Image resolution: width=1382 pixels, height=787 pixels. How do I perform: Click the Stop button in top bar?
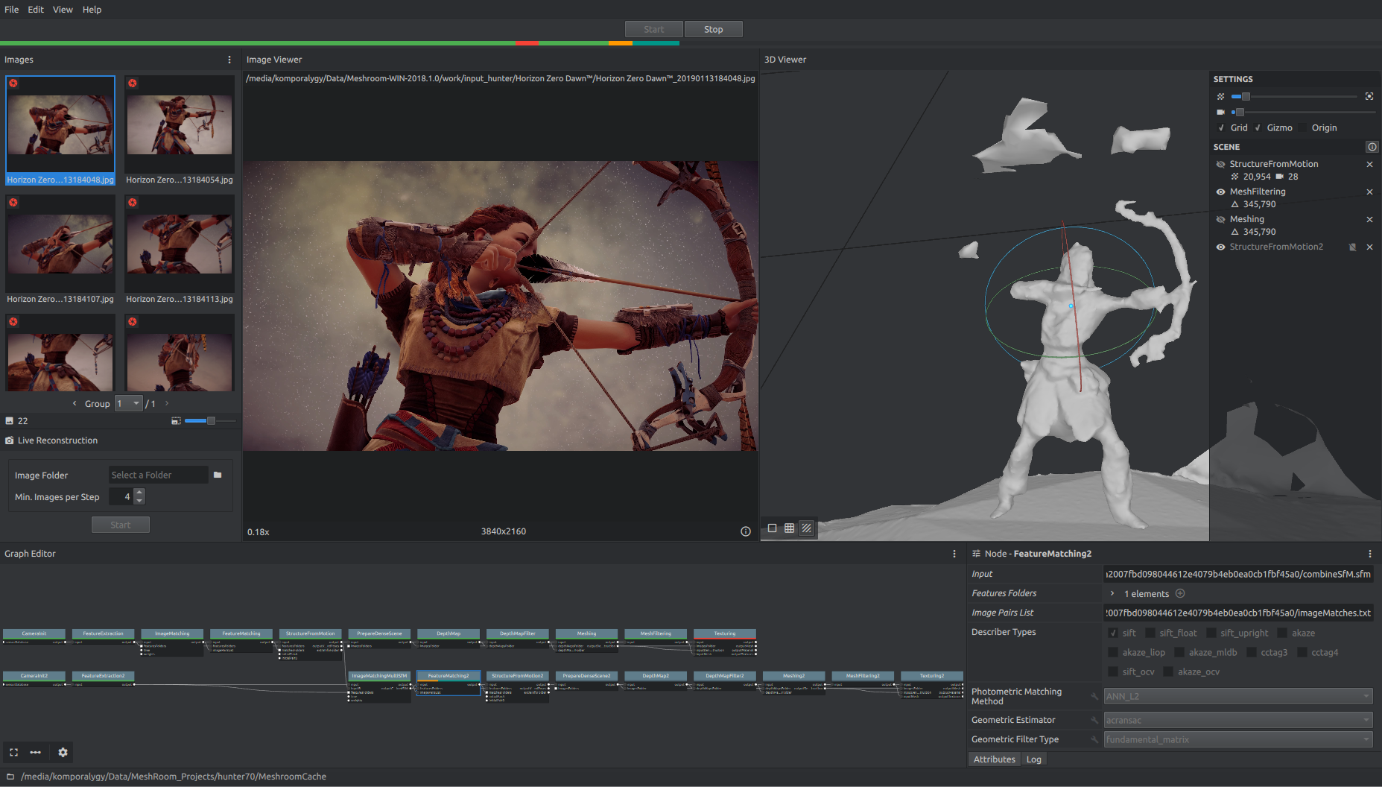[714, 29]
